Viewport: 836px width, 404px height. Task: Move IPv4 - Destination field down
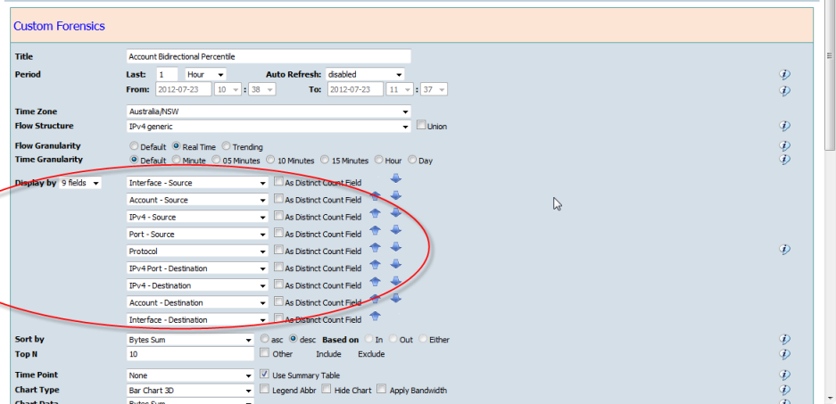pos(395,281)
